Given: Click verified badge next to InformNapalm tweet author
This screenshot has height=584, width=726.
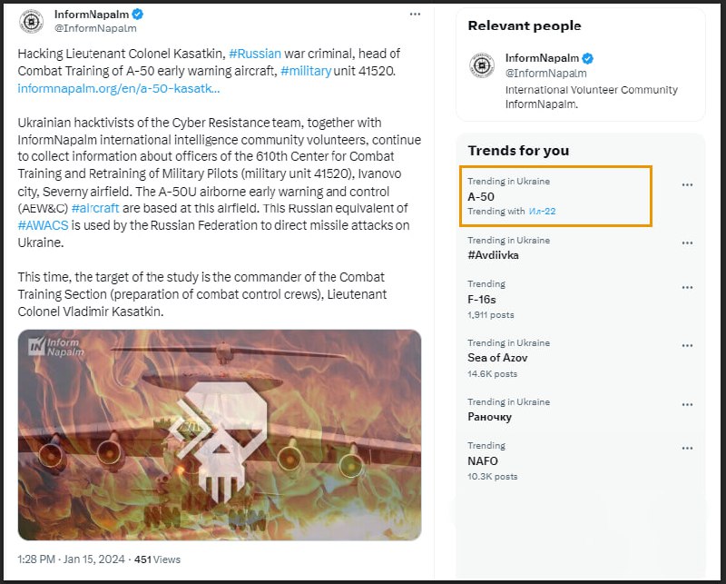Looking at the screenshot, I should point(137,15).
